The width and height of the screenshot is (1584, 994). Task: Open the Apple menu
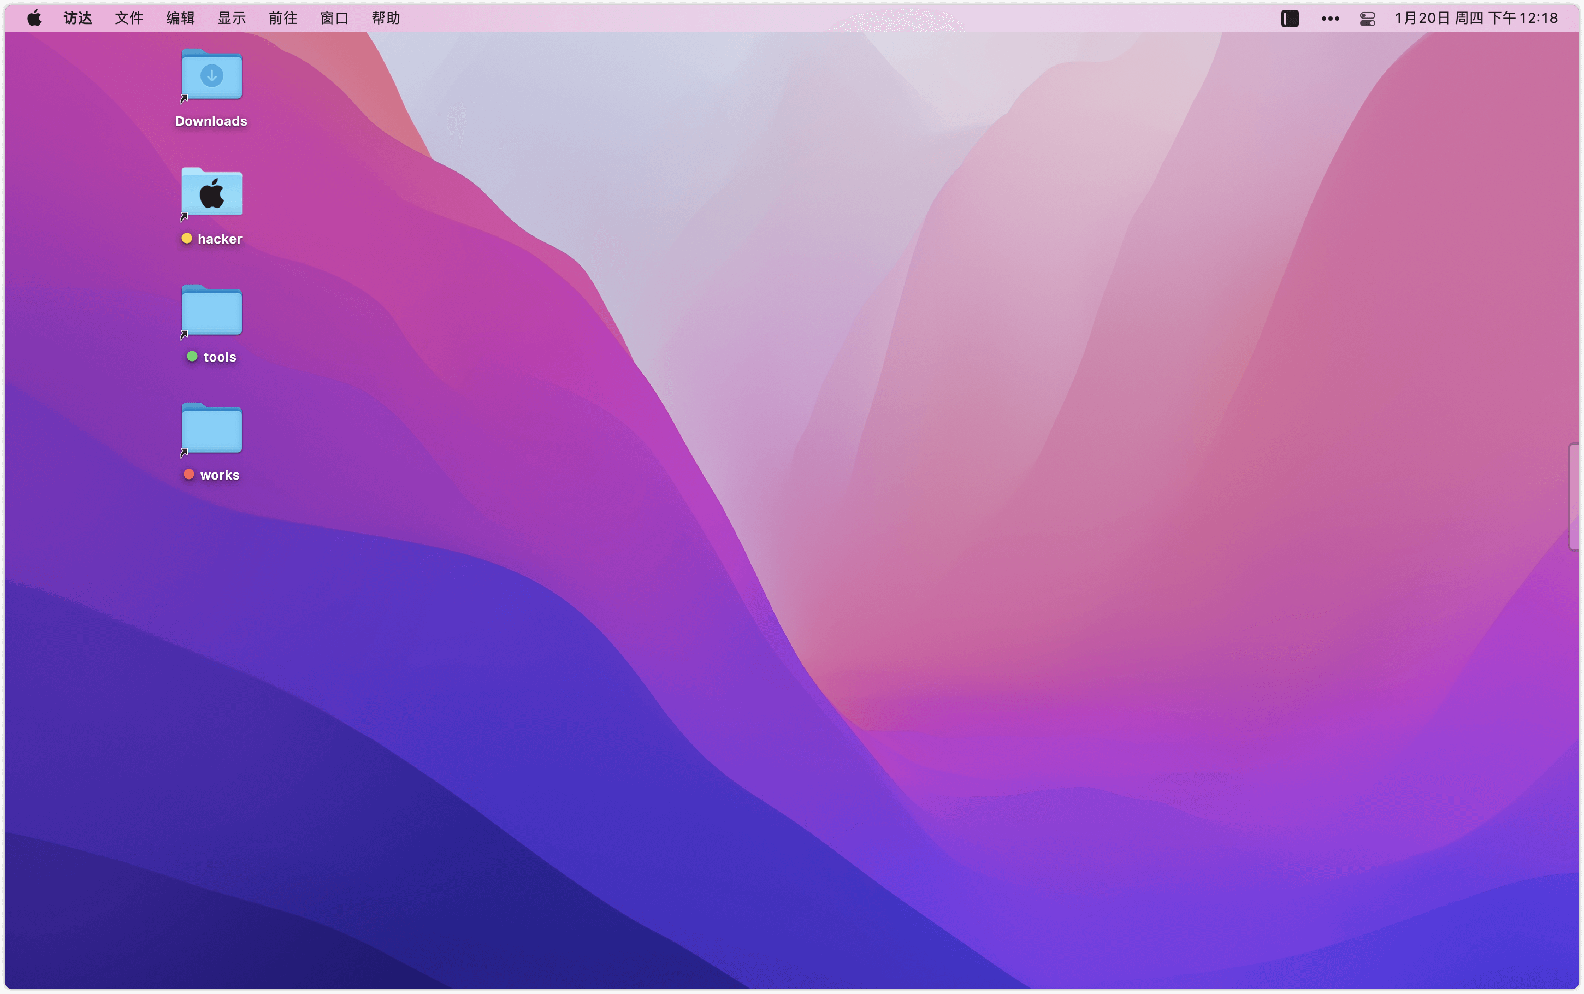point(34,17)
